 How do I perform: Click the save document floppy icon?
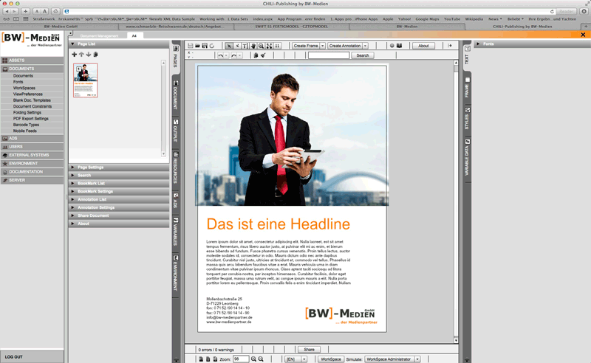204,46
